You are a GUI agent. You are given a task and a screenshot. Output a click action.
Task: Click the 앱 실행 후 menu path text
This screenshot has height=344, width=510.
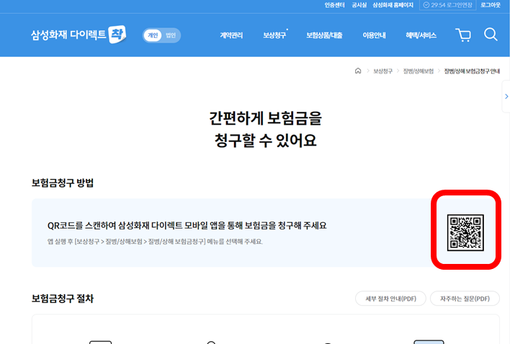pyautogui.click(x=155, y=242)
